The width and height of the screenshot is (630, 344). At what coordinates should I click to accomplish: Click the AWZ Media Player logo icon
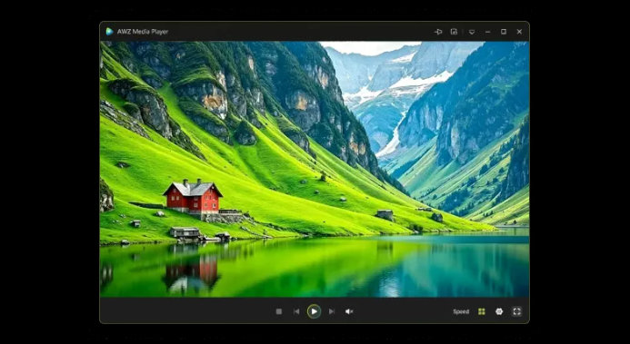tap(109, 31)
